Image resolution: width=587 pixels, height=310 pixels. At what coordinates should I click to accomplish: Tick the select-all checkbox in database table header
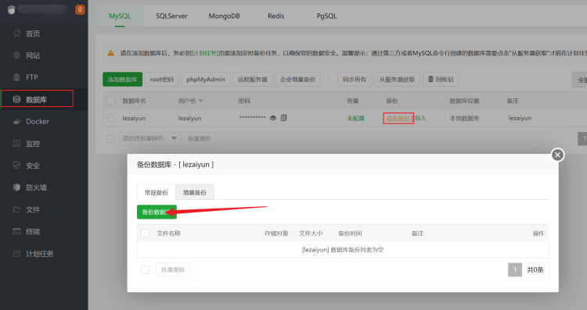point(111,101)
